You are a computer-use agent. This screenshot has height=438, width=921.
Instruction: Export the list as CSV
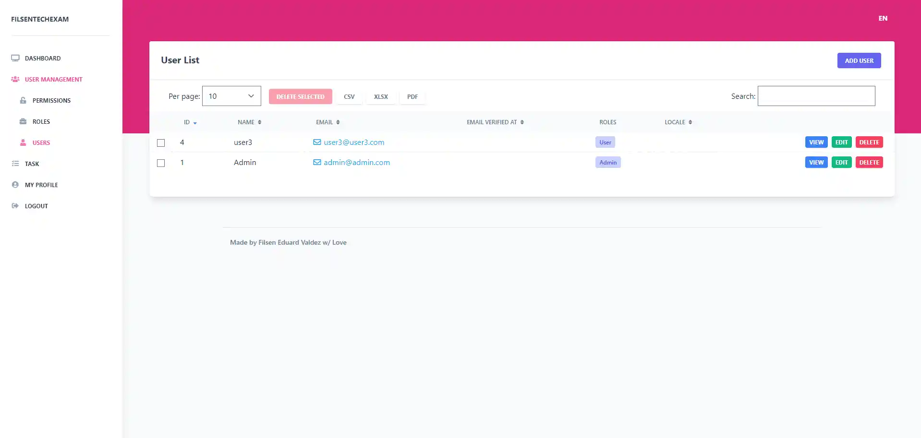349,96
